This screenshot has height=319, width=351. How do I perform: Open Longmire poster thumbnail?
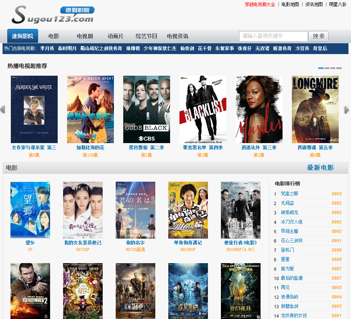pyautogui.click(x=315, y=109)
